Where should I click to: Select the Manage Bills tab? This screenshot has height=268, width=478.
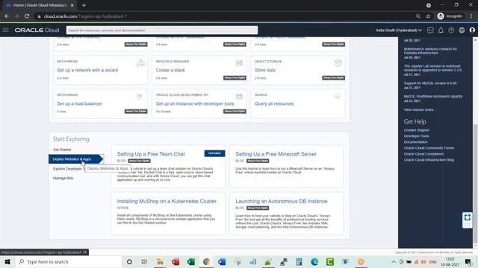63,178
